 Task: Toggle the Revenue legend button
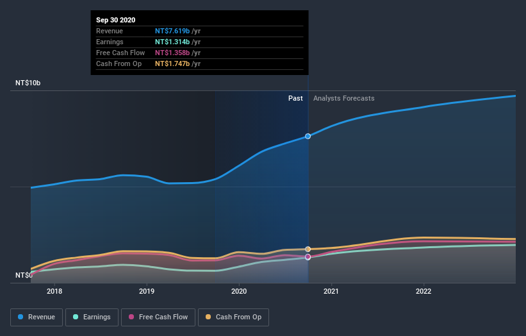[x=37, y=317]
